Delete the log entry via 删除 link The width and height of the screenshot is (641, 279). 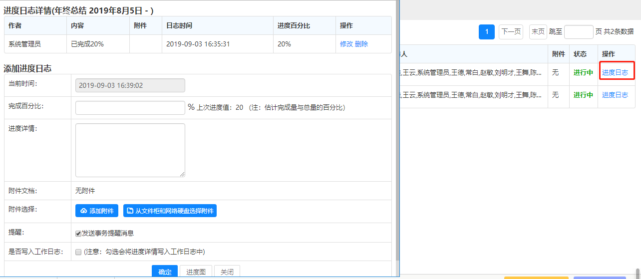click(361, 44)
